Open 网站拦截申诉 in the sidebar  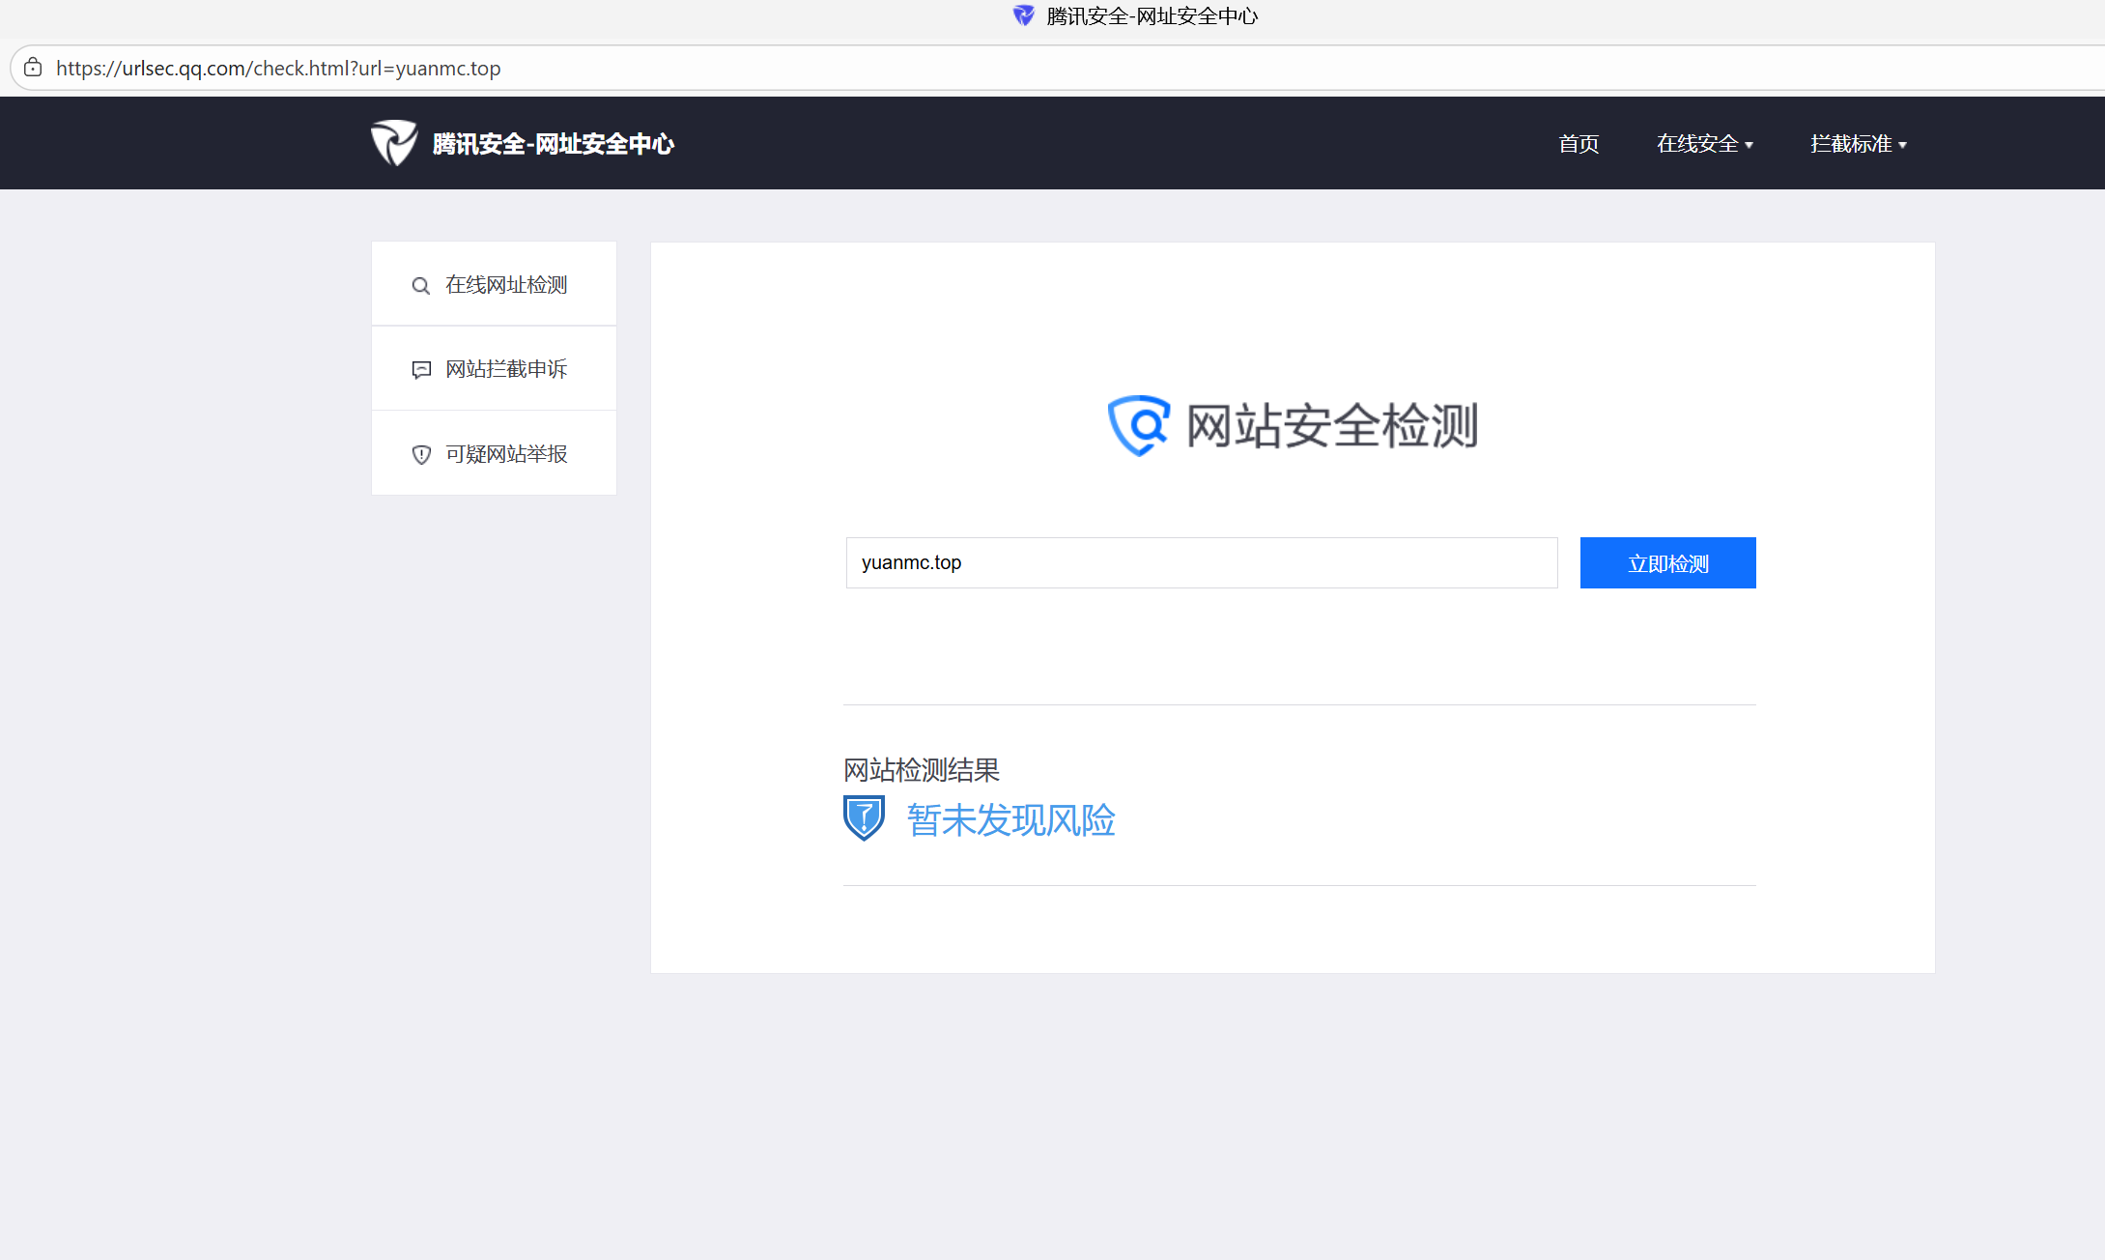point(505,369)
